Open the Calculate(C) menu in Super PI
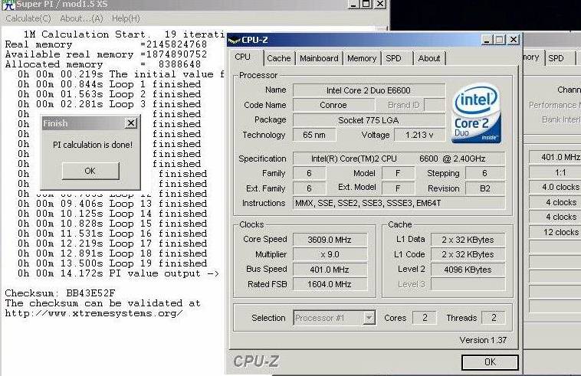This screenshot has height=376, width=581. point(28,18)
